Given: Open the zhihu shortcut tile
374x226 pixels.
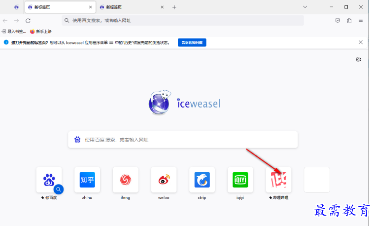Looking at the screenshot, I should click(x=87, y=180).
